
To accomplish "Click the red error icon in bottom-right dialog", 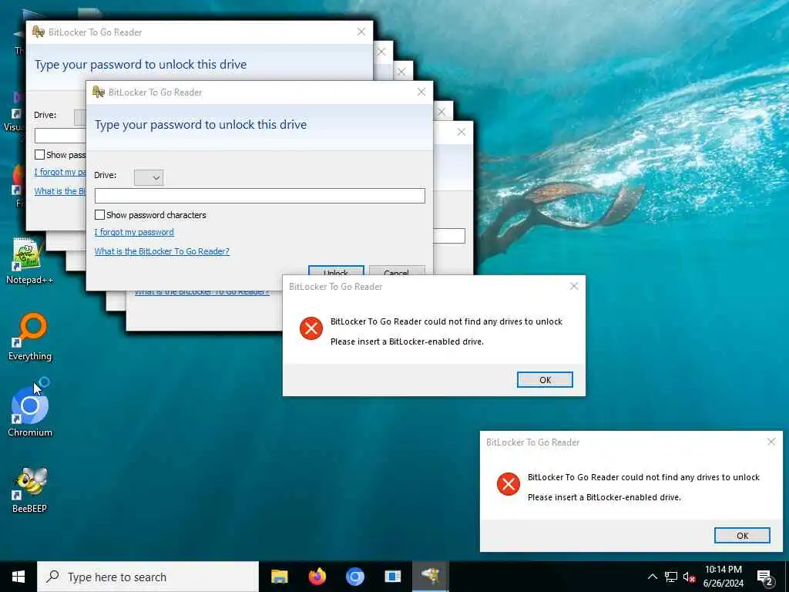I will (x=509, y=484).
